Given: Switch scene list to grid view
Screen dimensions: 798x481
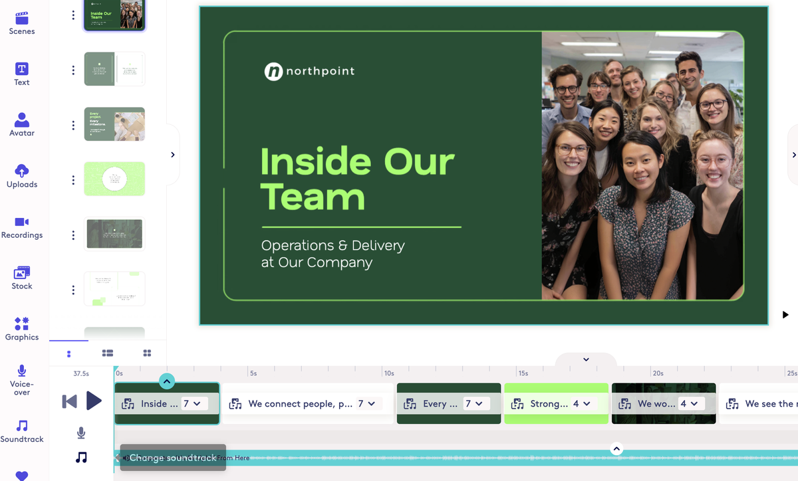Looking at the screenshot, I should click(147, 353).
